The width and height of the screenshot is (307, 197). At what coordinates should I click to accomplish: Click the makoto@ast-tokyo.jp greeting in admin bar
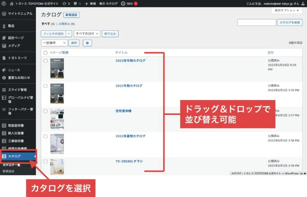tap(273, 4)
